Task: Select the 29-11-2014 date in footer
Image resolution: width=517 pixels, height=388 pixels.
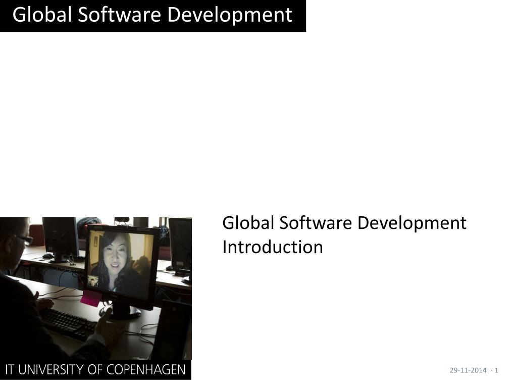Action: [x=468, y=370]
